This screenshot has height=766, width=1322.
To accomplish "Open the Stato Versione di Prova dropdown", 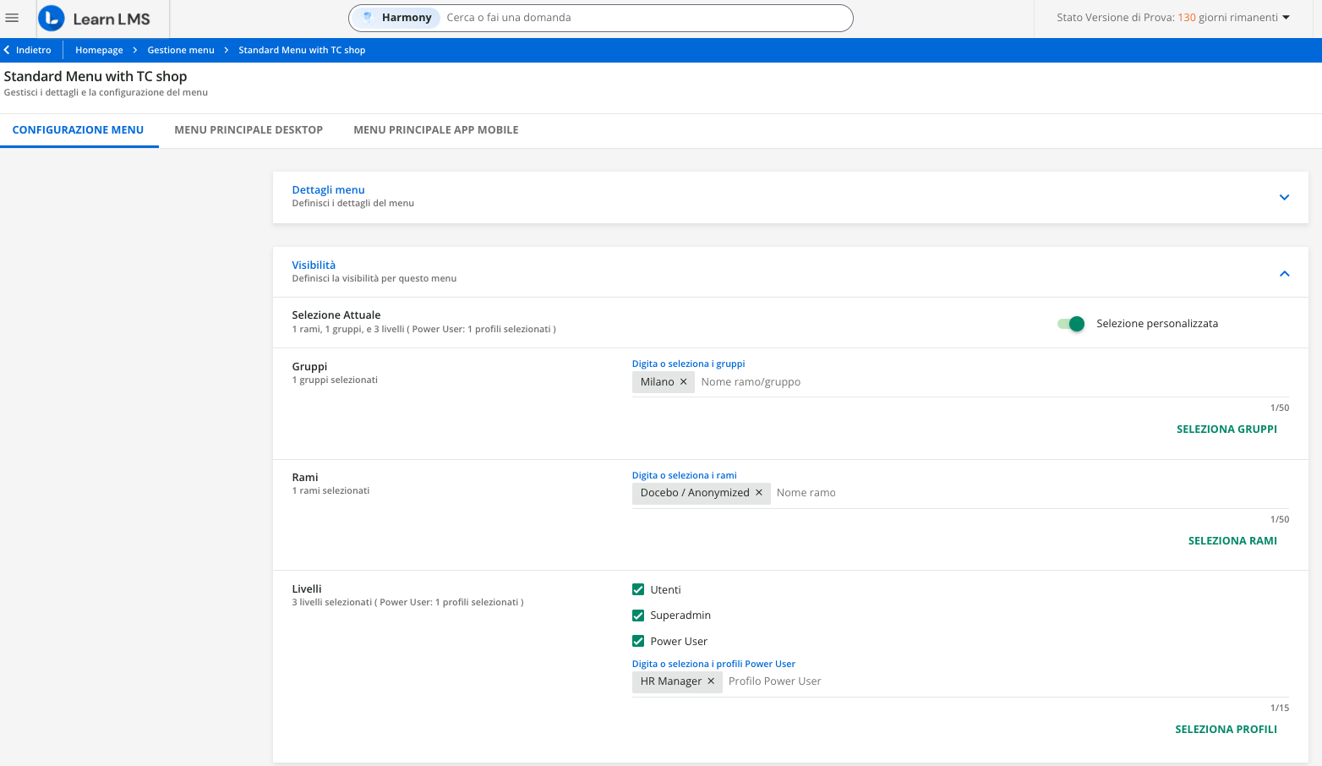I will 1286,18.
